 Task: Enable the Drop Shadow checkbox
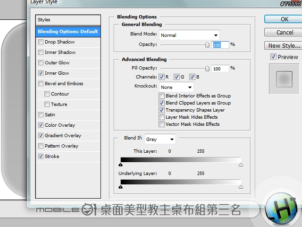click(x=41, y=42)
